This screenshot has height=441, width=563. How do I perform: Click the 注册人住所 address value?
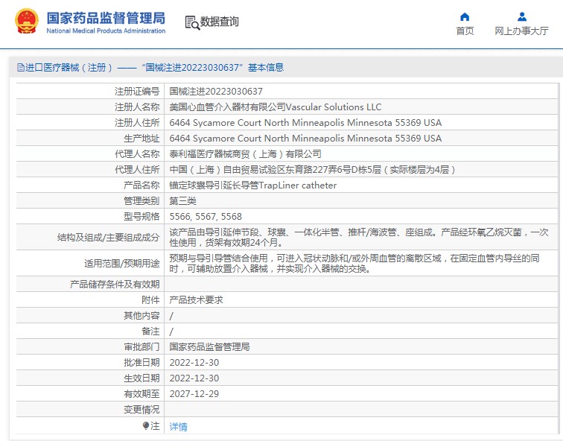click(305, 123)
